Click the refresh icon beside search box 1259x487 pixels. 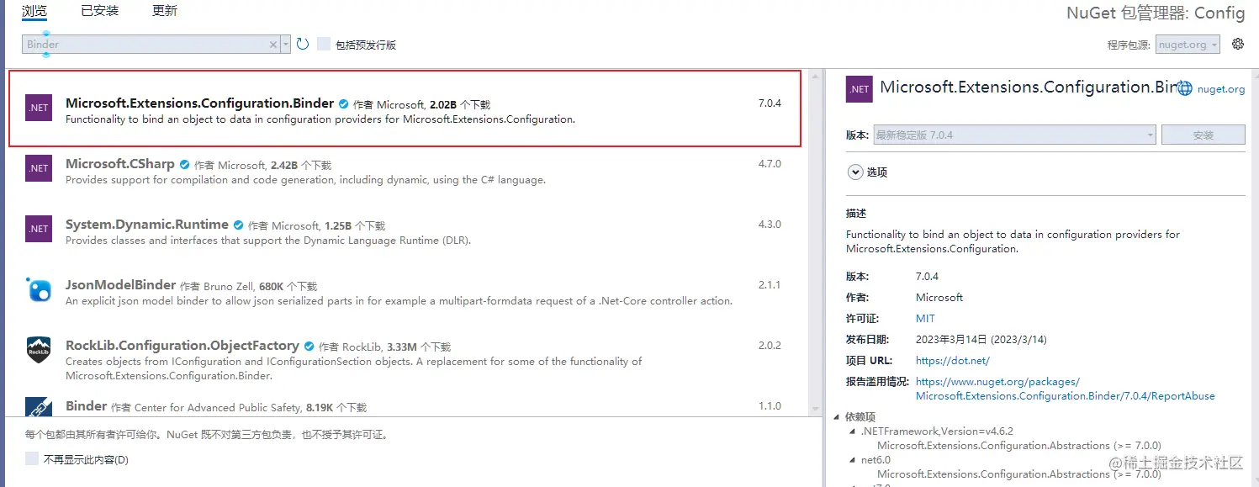303,44
